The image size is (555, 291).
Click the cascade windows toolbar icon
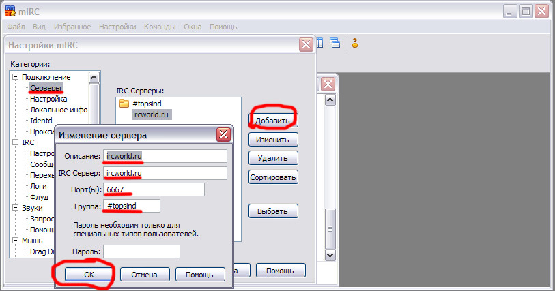point(335,43)
